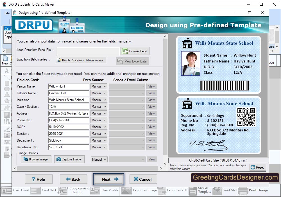
Task: Click the Registration No input field
Action: point(69,147)
